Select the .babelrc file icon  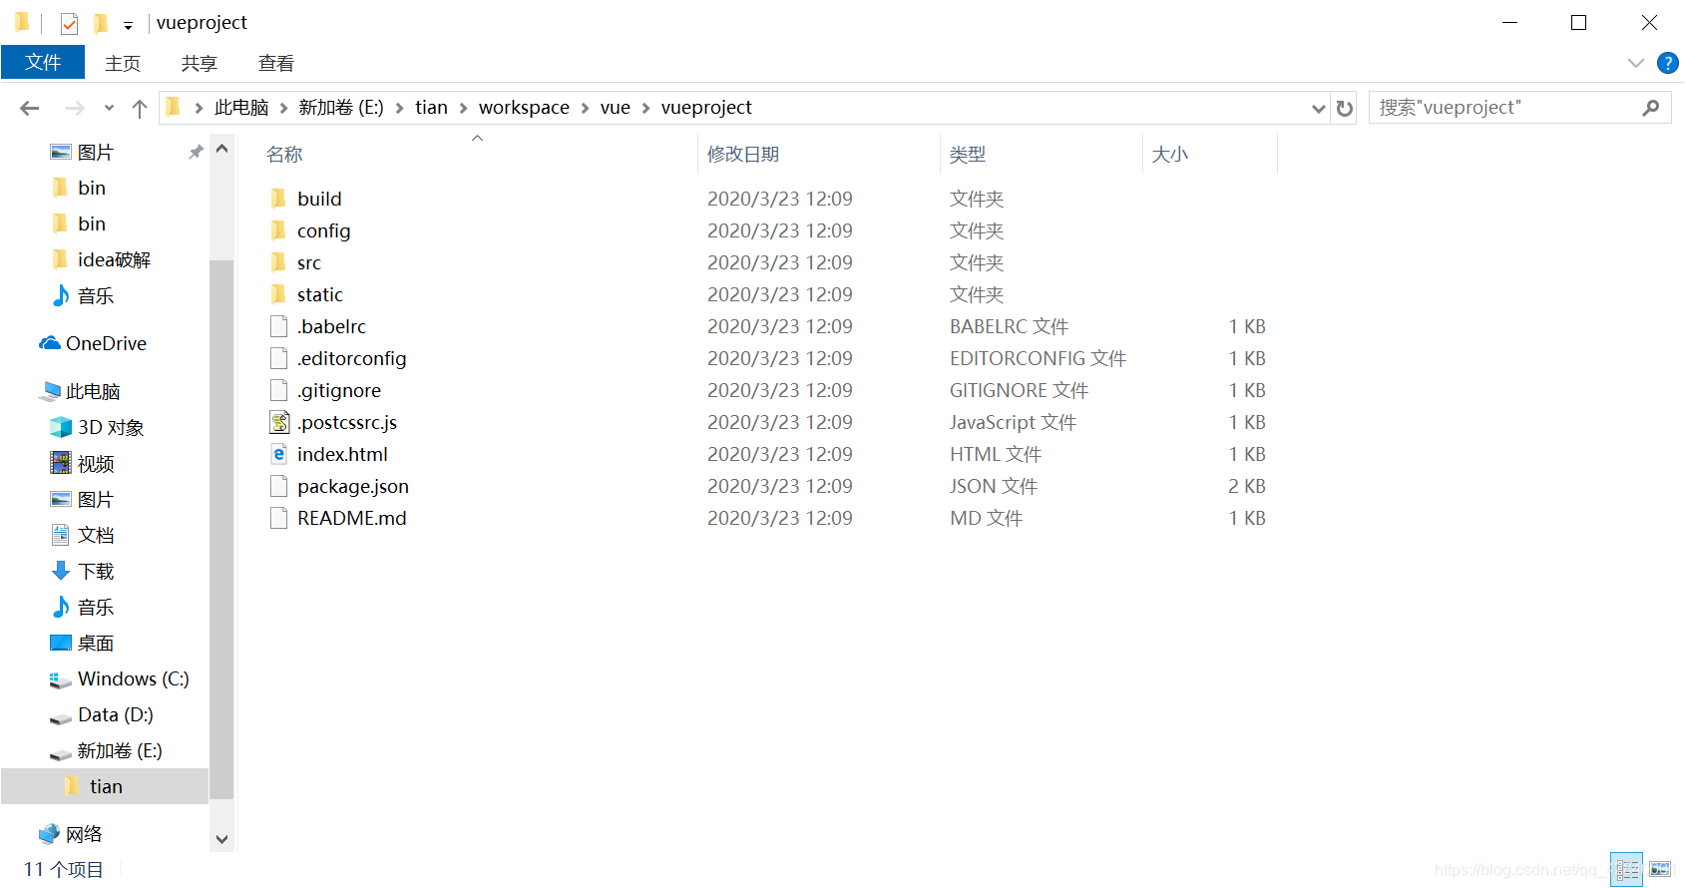click(279, 326)
